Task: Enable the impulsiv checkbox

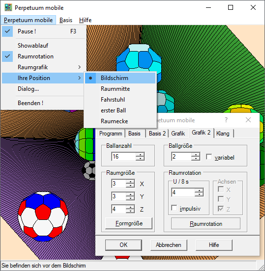Action: [x=174, y=208]
